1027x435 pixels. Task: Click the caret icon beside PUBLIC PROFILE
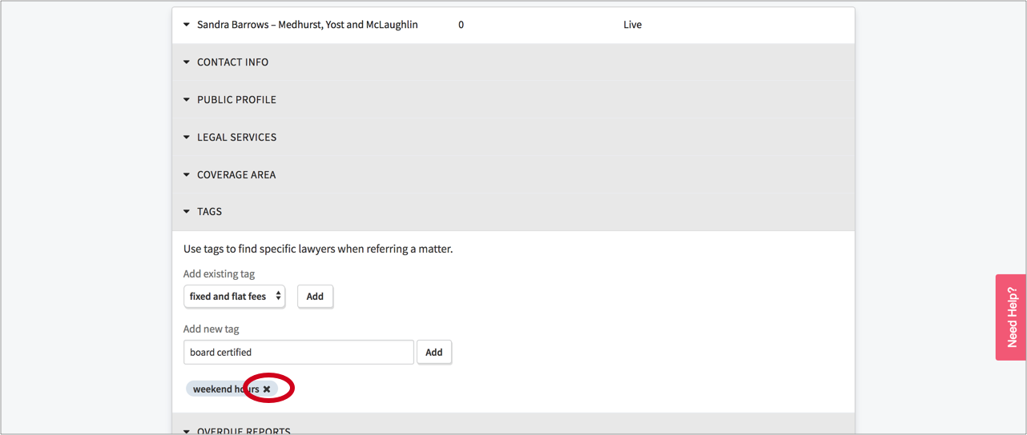pyautogui.click(x=187, y=100)
